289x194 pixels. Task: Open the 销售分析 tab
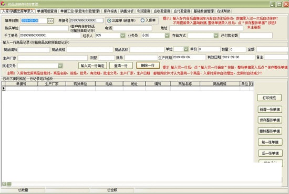click(x=127, y=11)
